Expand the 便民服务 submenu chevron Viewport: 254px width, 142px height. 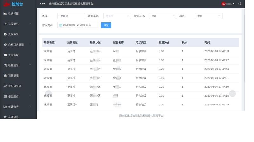click(30, 96)
